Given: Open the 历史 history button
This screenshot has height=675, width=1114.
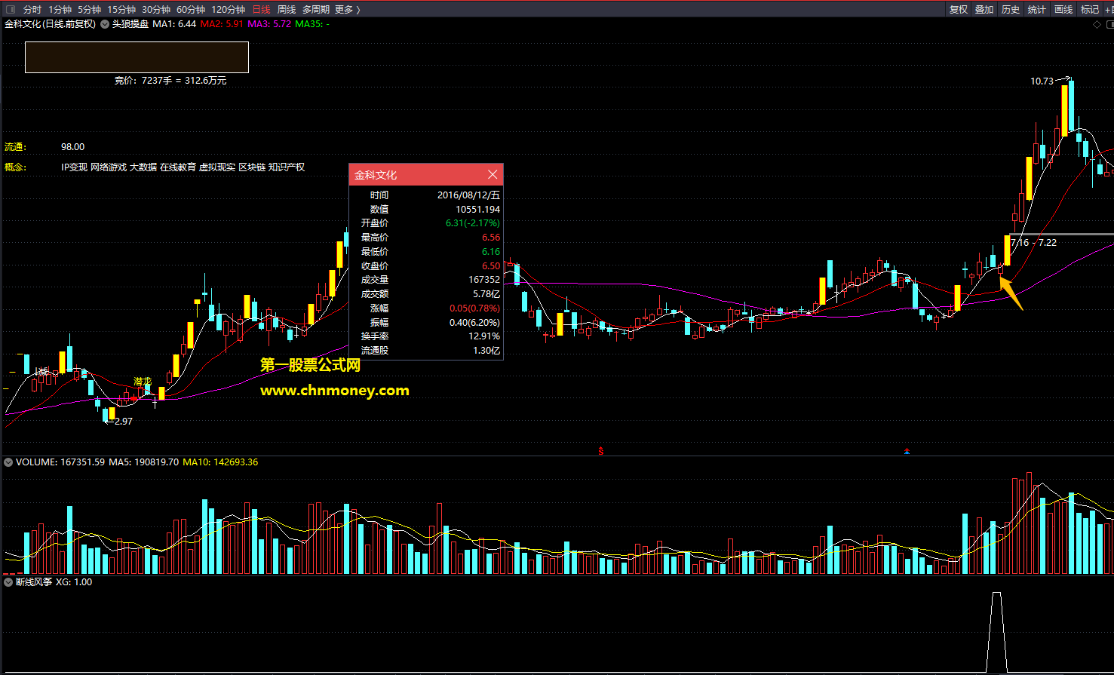Looking at the screenshot, I should tap(1011, 9).
